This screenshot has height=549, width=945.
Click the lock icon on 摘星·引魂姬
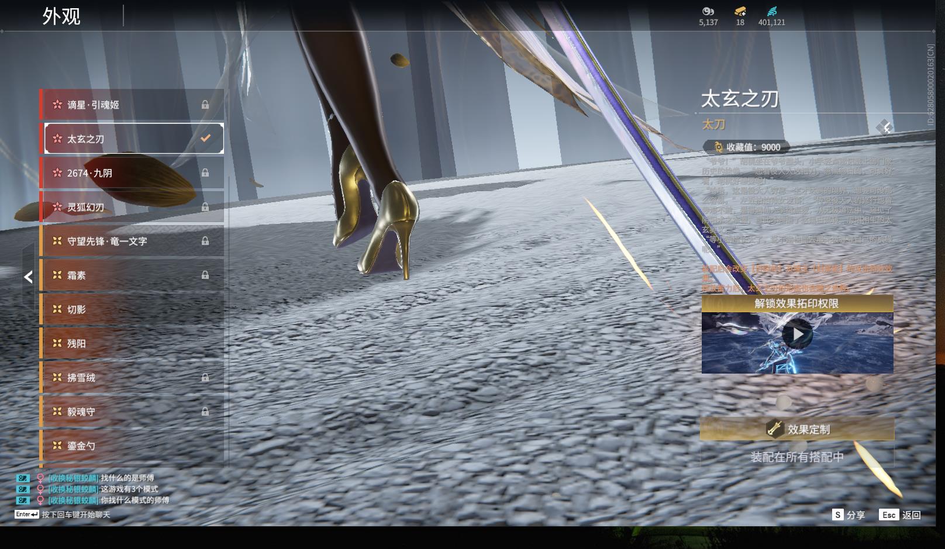click(205, 105)
